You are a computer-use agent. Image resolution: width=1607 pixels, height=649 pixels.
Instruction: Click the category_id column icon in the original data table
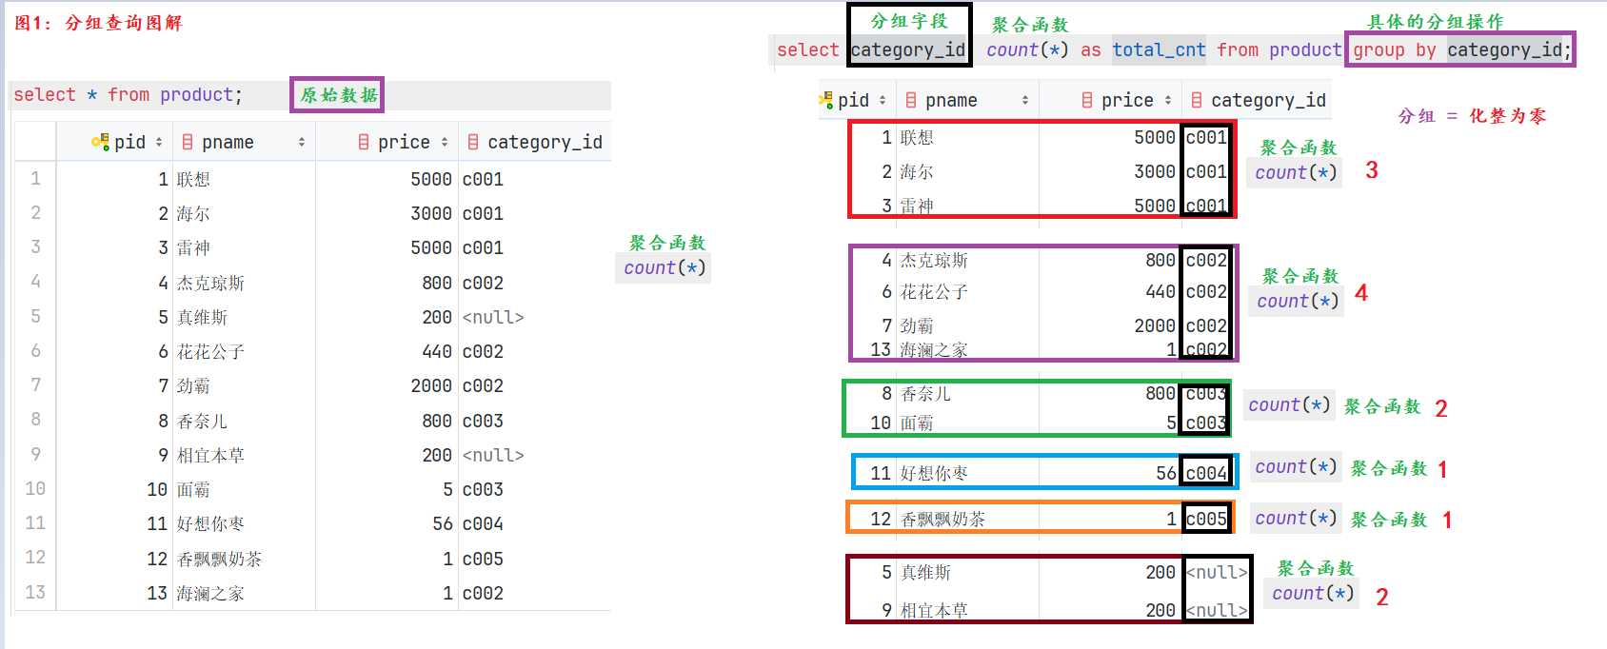tap(473, 142)
